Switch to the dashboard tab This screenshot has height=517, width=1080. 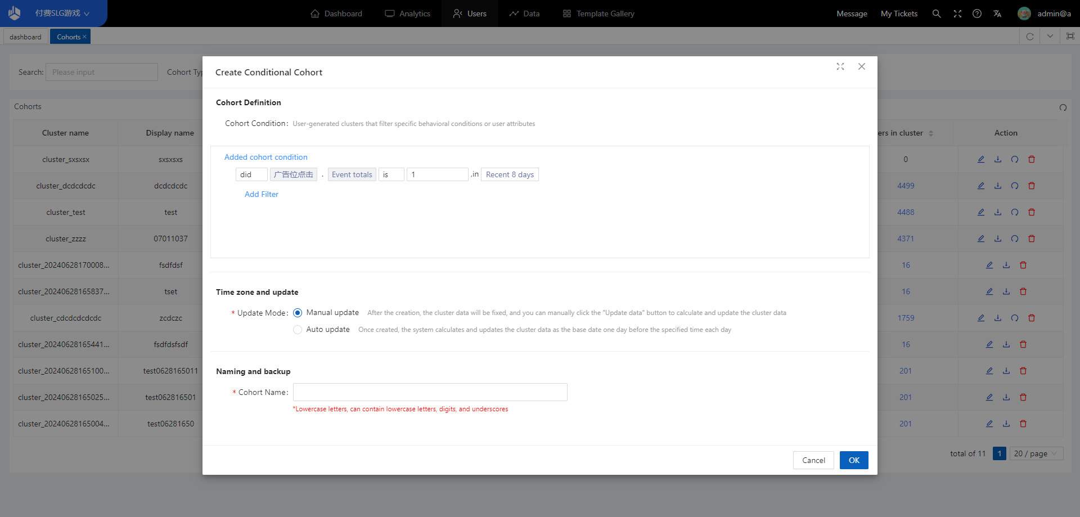(25, 37)
